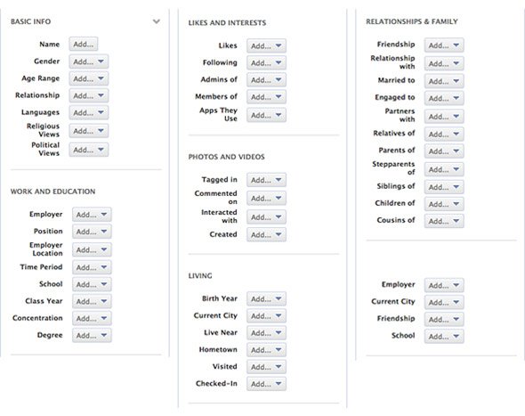Open the Age Range dropdown
Screen dimensions: 525x416
[89, 78]
